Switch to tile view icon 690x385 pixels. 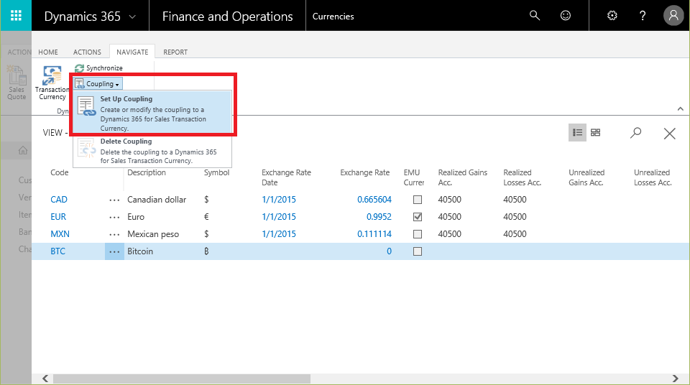point(595,132)
